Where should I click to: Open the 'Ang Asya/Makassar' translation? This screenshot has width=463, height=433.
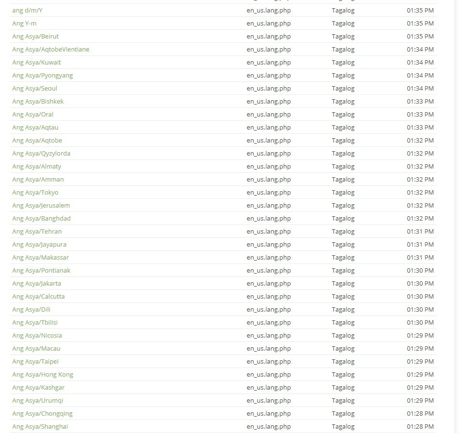[40, 257]
